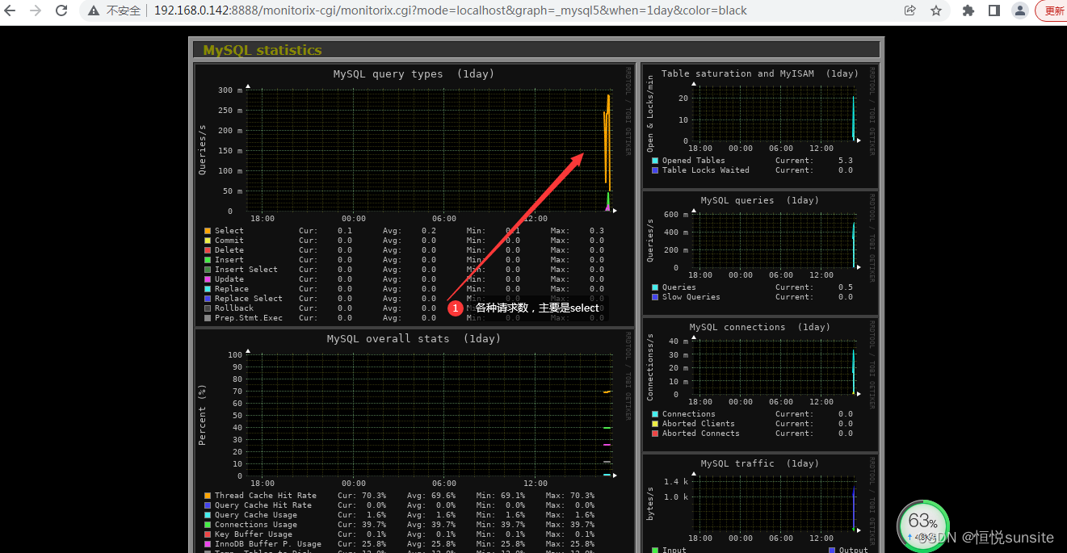Click the Connections legend label in MySQL connections
Viewport: 1067px width, 553px height.
[689, 414]
